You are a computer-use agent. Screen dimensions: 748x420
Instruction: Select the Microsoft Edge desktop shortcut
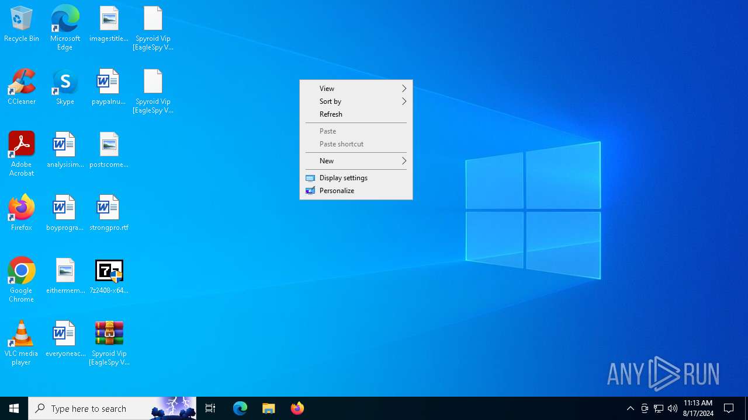pos(65,28)
